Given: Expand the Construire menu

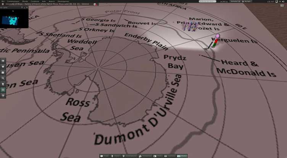Looking at the screenshot, I should point(35,2).
